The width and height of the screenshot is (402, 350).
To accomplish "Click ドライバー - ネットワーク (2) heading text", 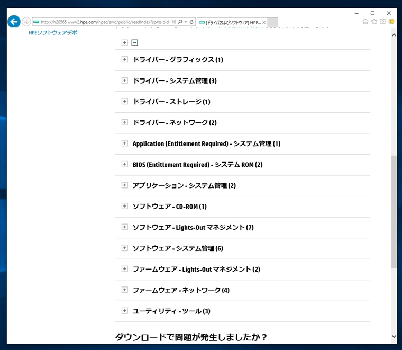I will [x=175, y=123].
